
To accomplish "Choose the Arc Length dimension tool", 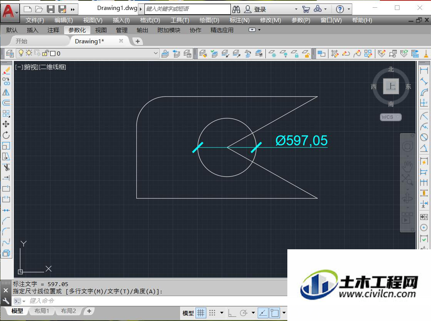I will (x=424, y=92).
